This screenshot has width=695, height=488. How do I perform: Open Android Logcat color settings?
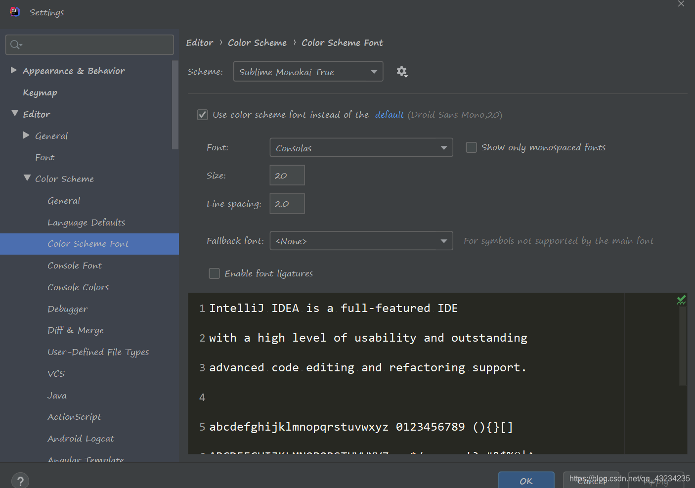[81, 439]
